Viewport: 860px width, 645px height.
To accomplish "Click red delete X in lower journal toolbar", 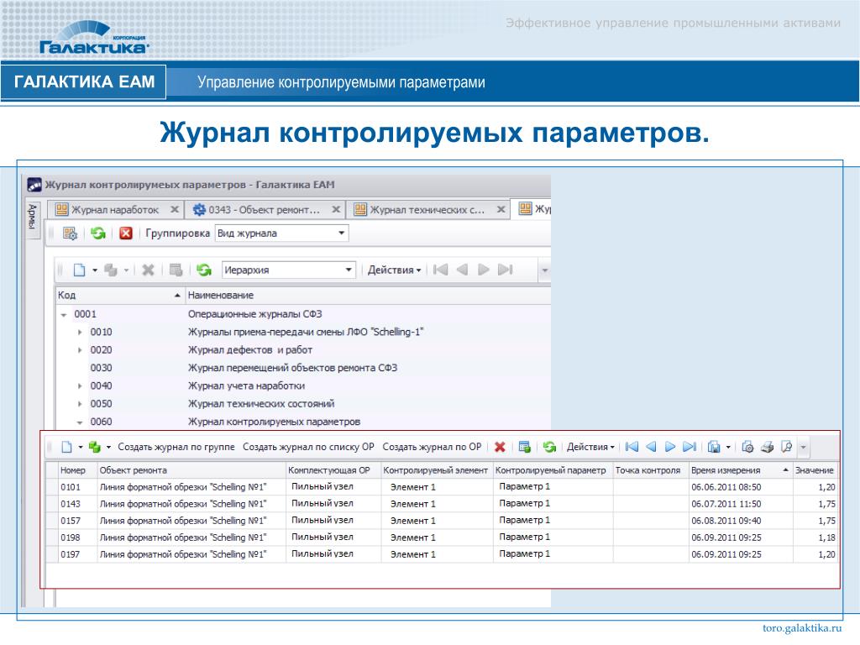I will click(500, 447).
